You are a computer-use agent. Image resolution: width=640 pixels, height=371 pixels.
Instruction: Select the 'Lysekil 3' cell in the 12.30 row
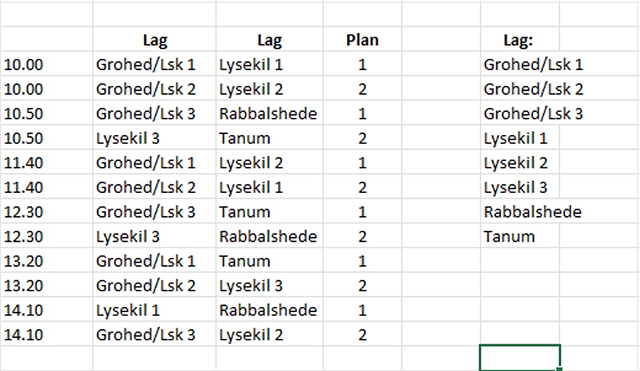tap(128, 237)
